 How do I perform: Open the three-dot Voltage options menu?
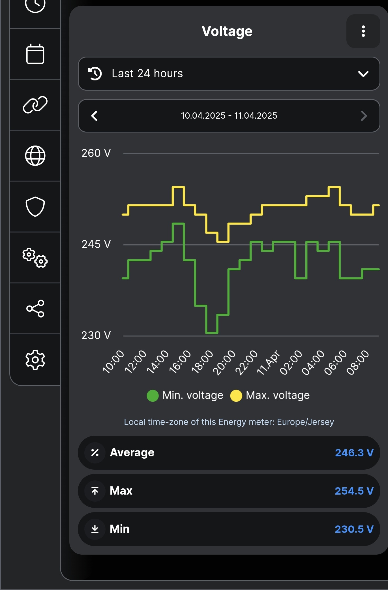tap(363, 31)
